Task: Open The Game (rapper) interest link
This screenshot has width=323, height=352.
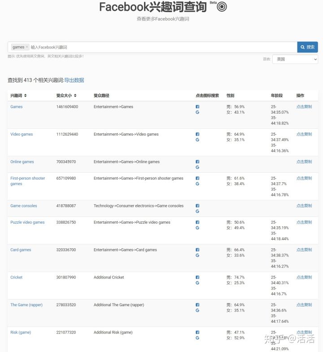Action: coord(26,304)
